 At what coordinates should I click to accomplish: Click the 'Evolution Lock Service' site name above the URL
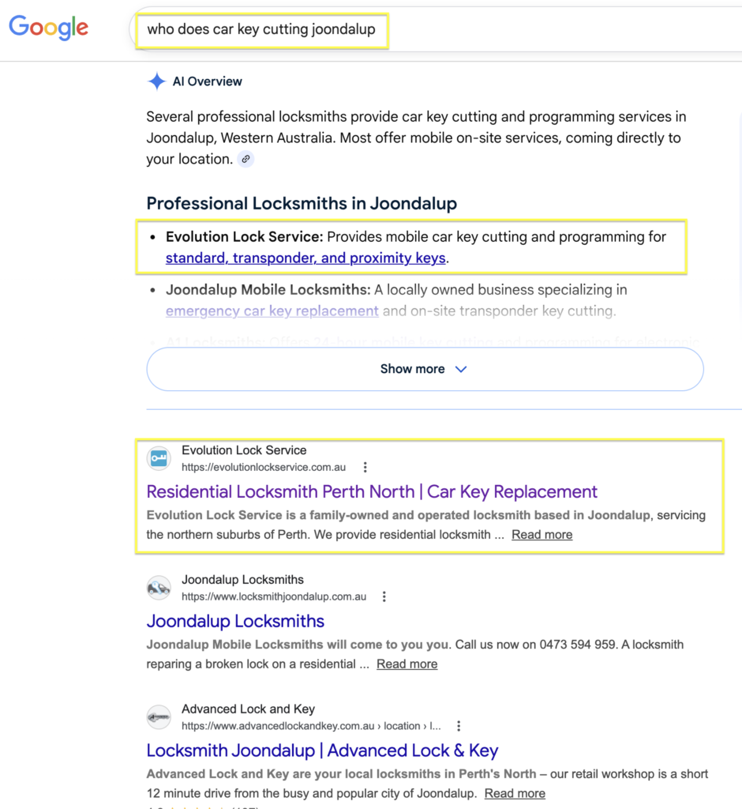244,450
